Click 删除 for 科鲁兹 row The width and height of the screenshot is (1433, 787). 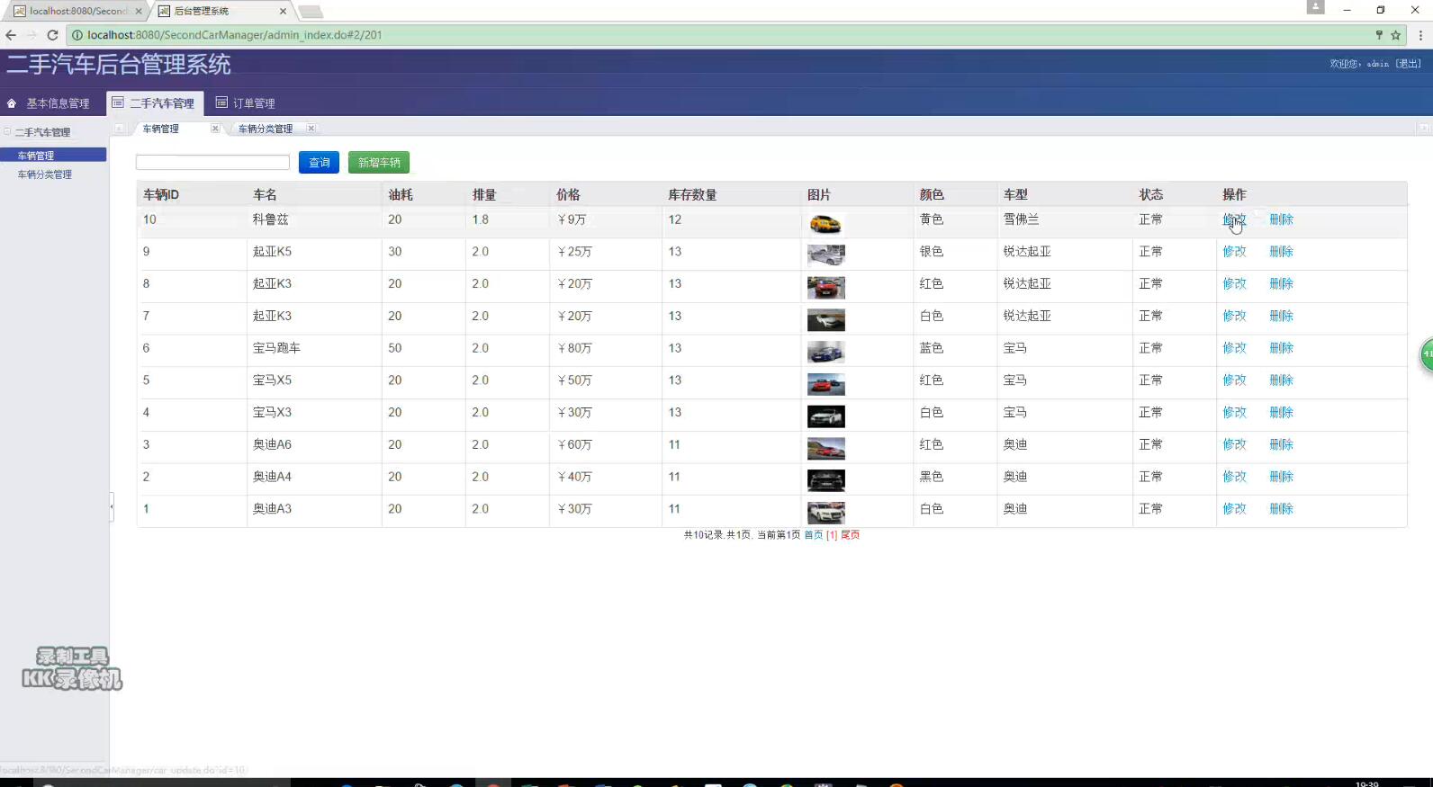[x=1281, y=219]
